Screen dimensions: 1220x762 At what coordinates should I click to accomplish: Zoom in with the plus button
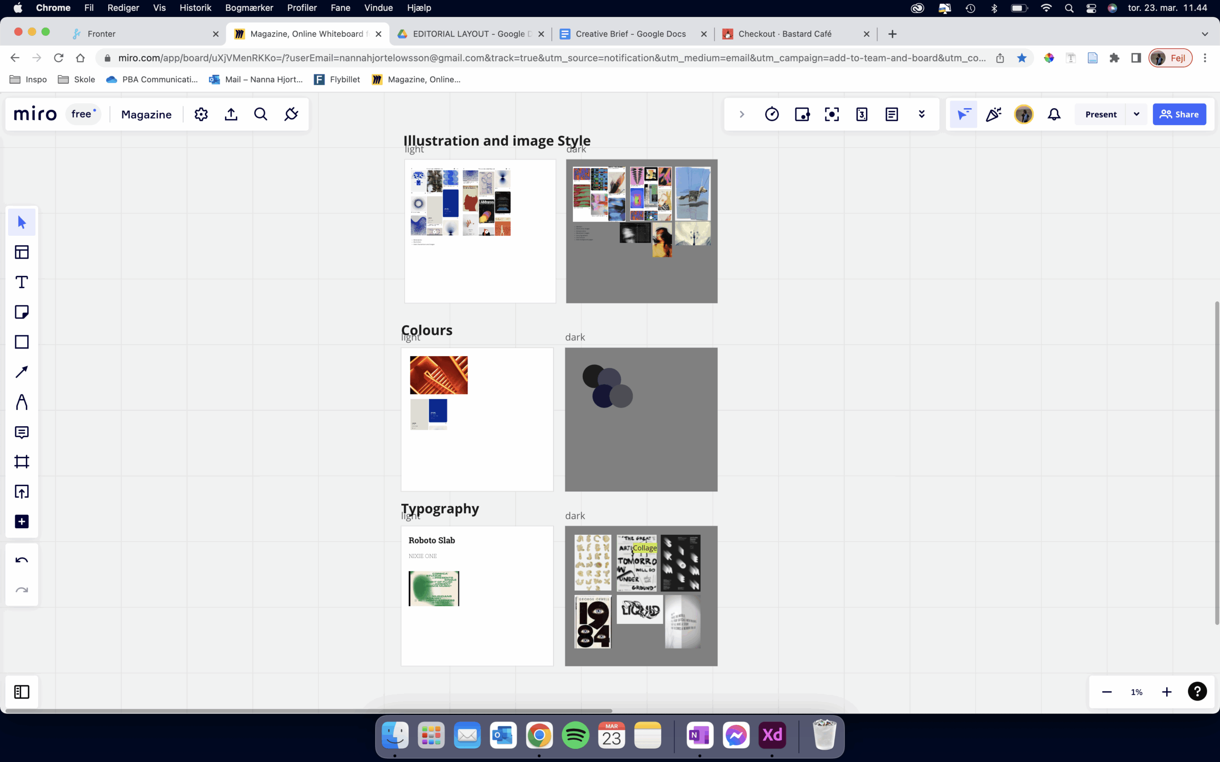pyautogui.click(x=1167, y=692)
